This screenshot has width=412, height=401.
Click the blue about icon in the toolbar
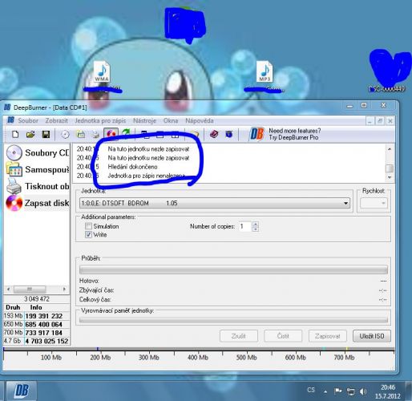pos(229,134)
